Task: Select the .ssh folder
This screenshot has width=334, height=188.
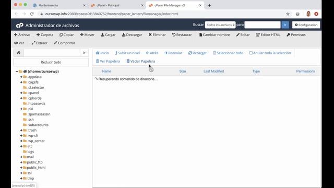Action: click(x=30, y=120)
